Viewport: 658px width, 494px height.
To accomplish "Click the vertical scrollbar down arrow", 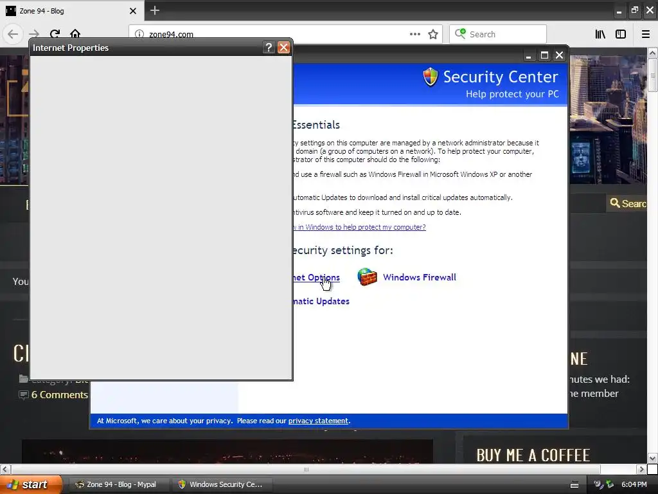I will 653,458.
